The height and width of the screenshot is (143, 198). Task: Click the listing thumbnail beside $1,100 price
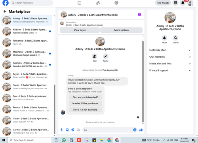pos(62,23)
